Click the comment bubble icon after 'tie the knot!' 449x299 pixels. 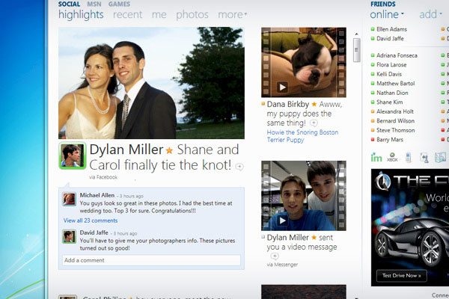click(239, 167)
